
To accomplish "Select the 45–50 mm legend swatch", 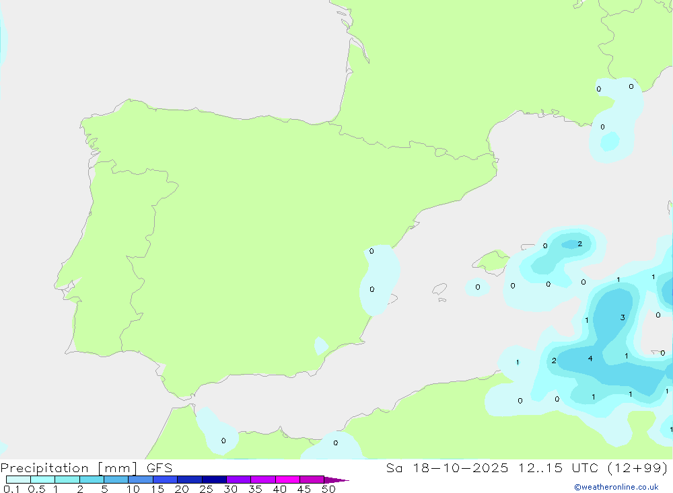I will pyautogui.click(x=312, y=480).
